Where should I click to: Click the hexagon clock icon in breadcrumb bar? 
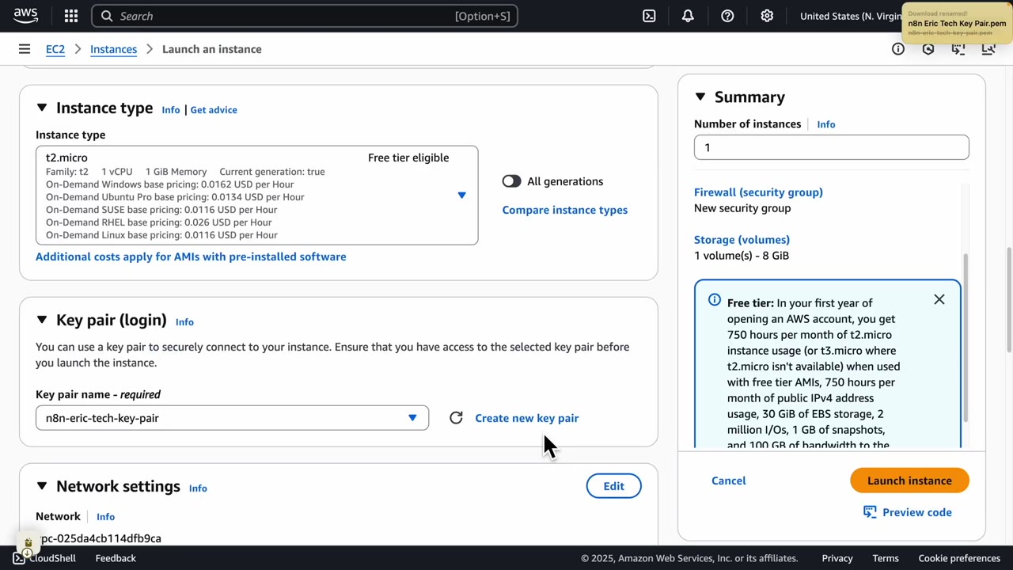click(928, 49)
